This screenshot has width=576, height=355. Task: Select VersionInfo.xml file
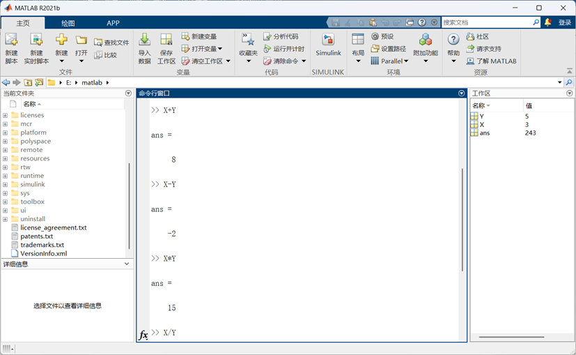pyautogui.click(x=43, y=253)
